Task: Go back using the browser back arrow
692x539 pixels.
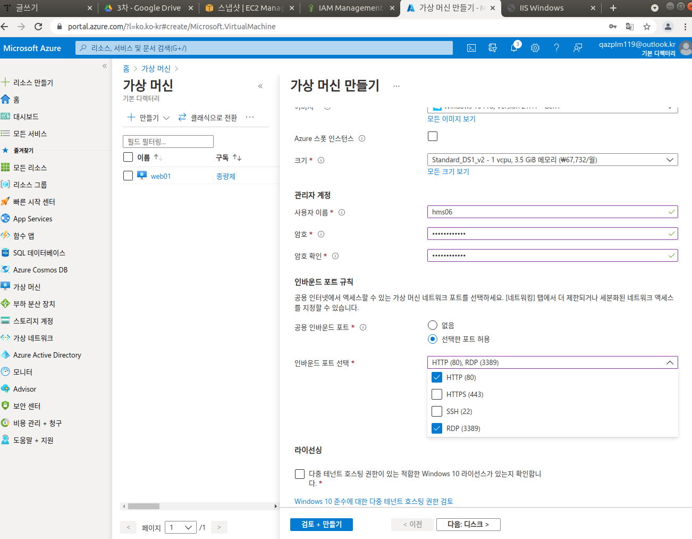Action: pyautogui.click(x=5, y=27)
